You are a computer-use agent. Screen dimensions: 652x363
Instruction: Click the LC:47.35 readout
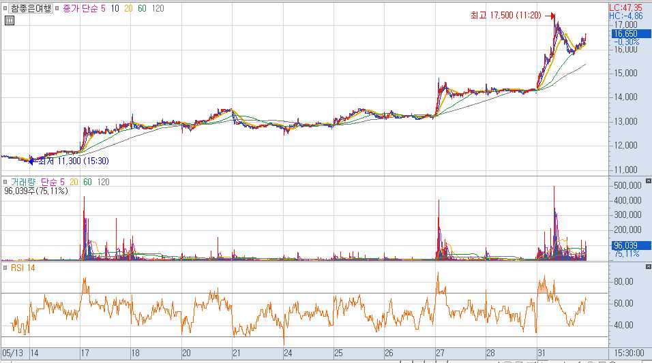(x=626, y=8)
